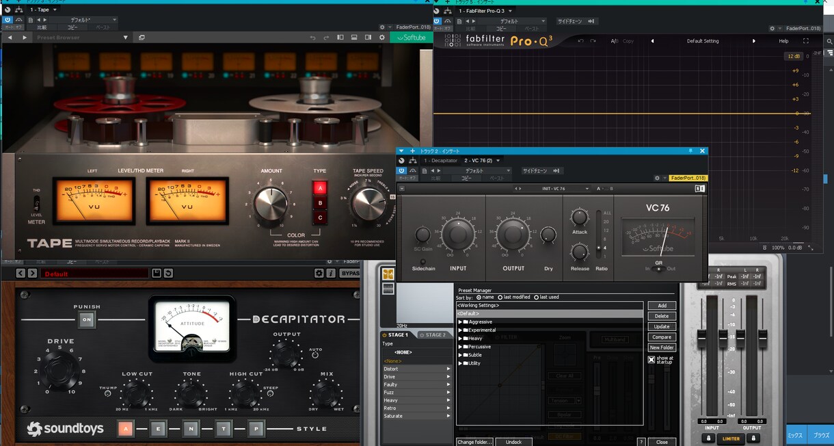Screen dimensions: 834x446
Task: Go to next preset in Tape Preset Browser
Action: (x=25, y=38)
